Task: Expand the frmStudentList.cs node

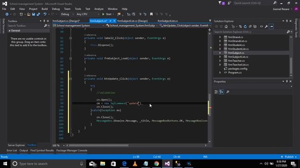Action: point(220,49)
